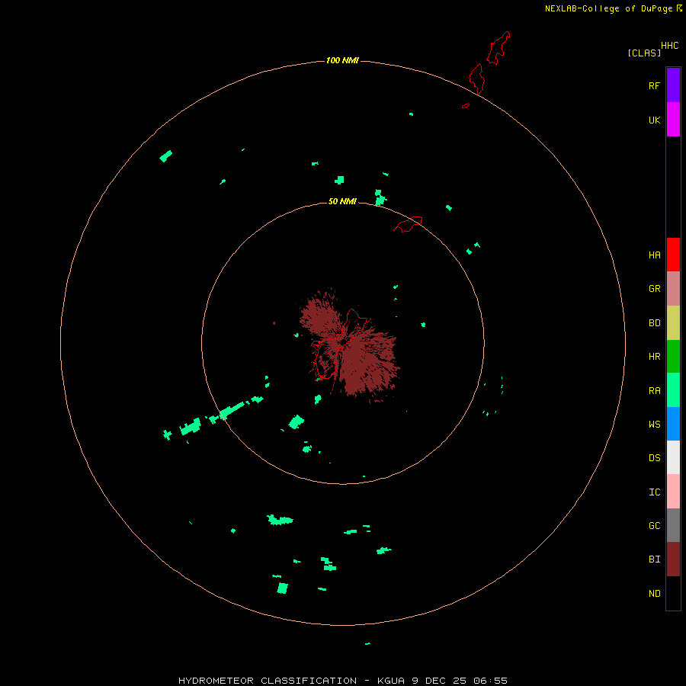The width and height of the screenshot is (686, 686).
Task: Click the 100 NMI range ring label
Action: (342, 60)
